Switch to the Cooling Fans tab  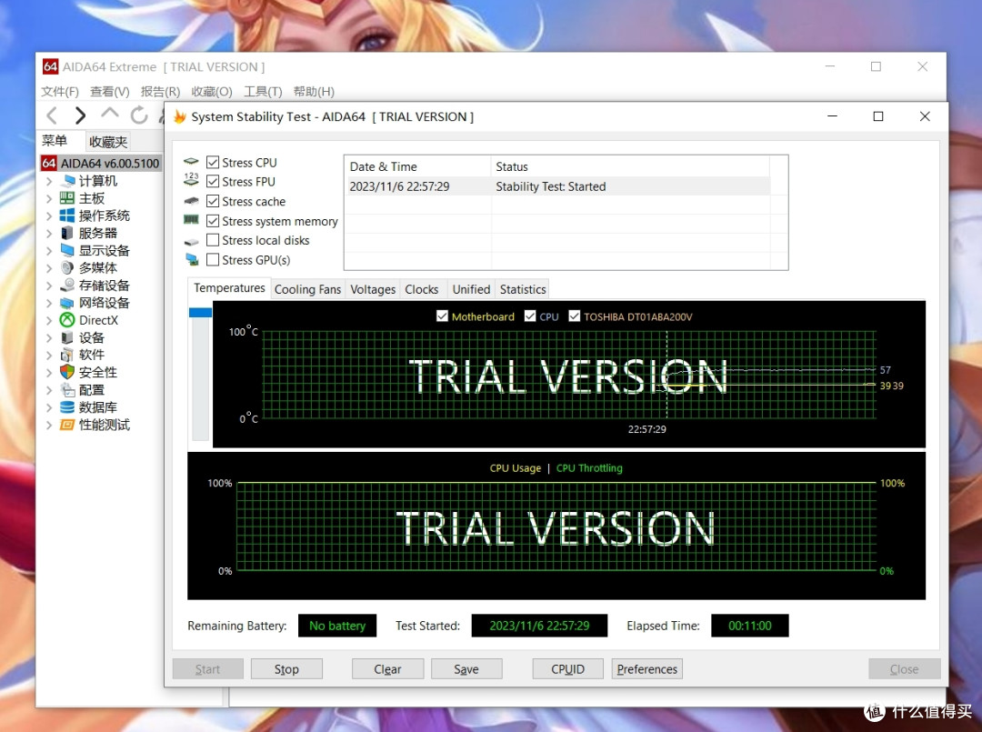(x=307, y=289)
